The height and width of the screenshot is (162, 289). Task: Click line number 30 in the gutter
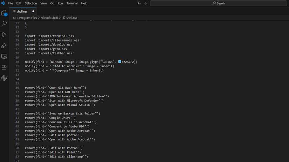pyautogui.click(x=17, y=62)
